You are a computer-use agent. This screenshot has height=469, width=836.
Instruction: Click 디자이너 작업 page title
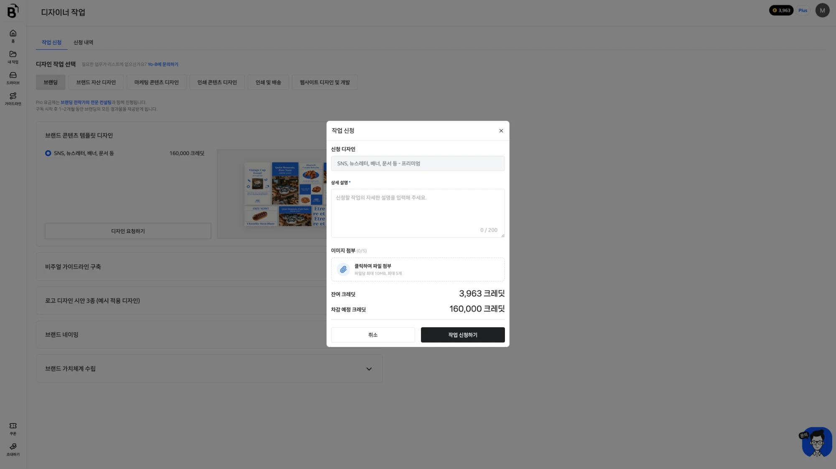pos(63,13)
